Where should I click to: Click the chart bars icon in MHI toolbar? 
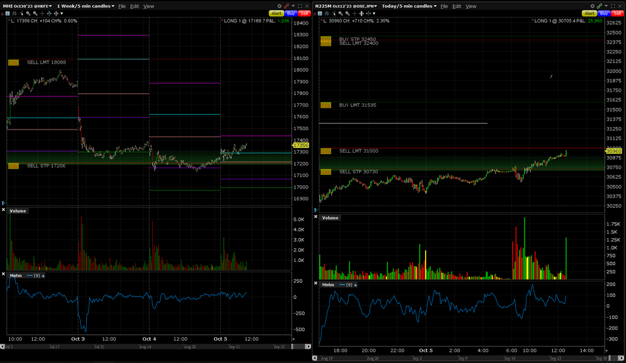(15, 13)
